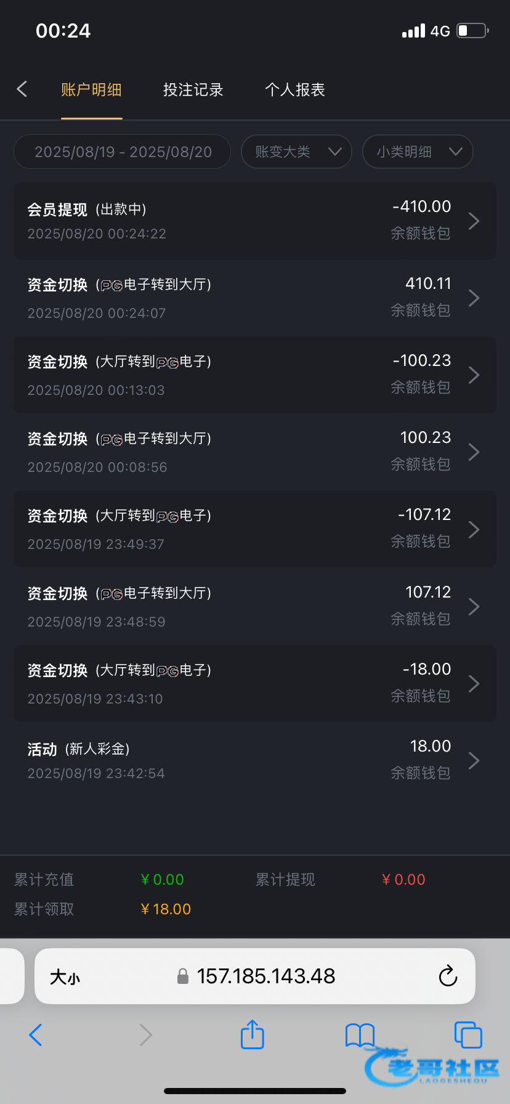Open the 会员提现 -410.00 record details
The image size is (510, 1104).
click(x=255, y=221)
